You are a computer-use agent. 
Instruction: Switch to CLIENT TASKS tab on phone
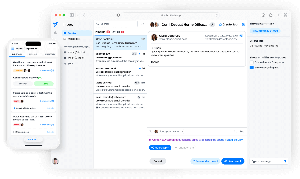click(17, 54)
